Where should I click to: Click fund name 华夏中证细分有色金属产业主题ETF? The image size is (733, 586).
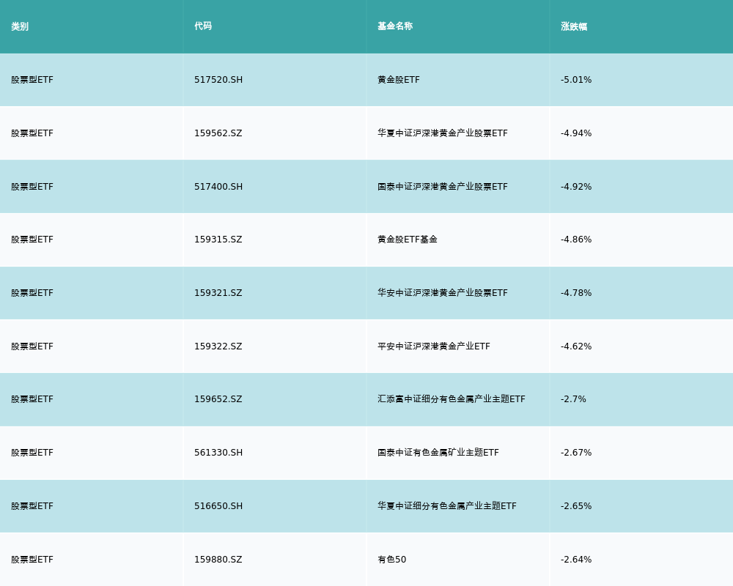(447, 506)
